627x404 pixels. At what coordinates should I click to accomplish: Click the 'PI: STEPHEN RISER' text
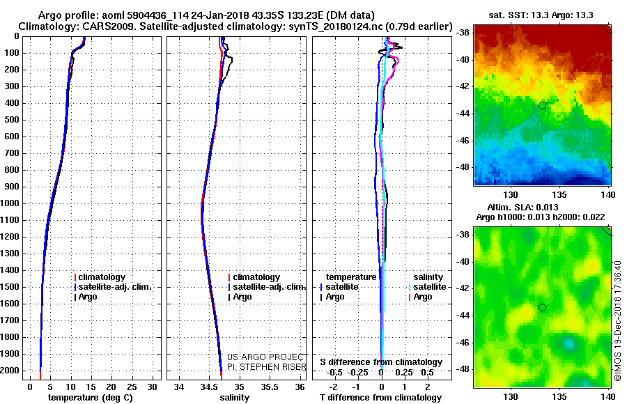coord(266,367)
